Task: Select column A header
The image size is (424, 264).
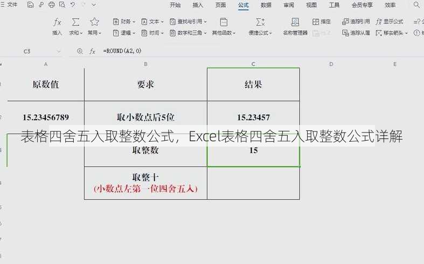Action: (x=46, y=64)
